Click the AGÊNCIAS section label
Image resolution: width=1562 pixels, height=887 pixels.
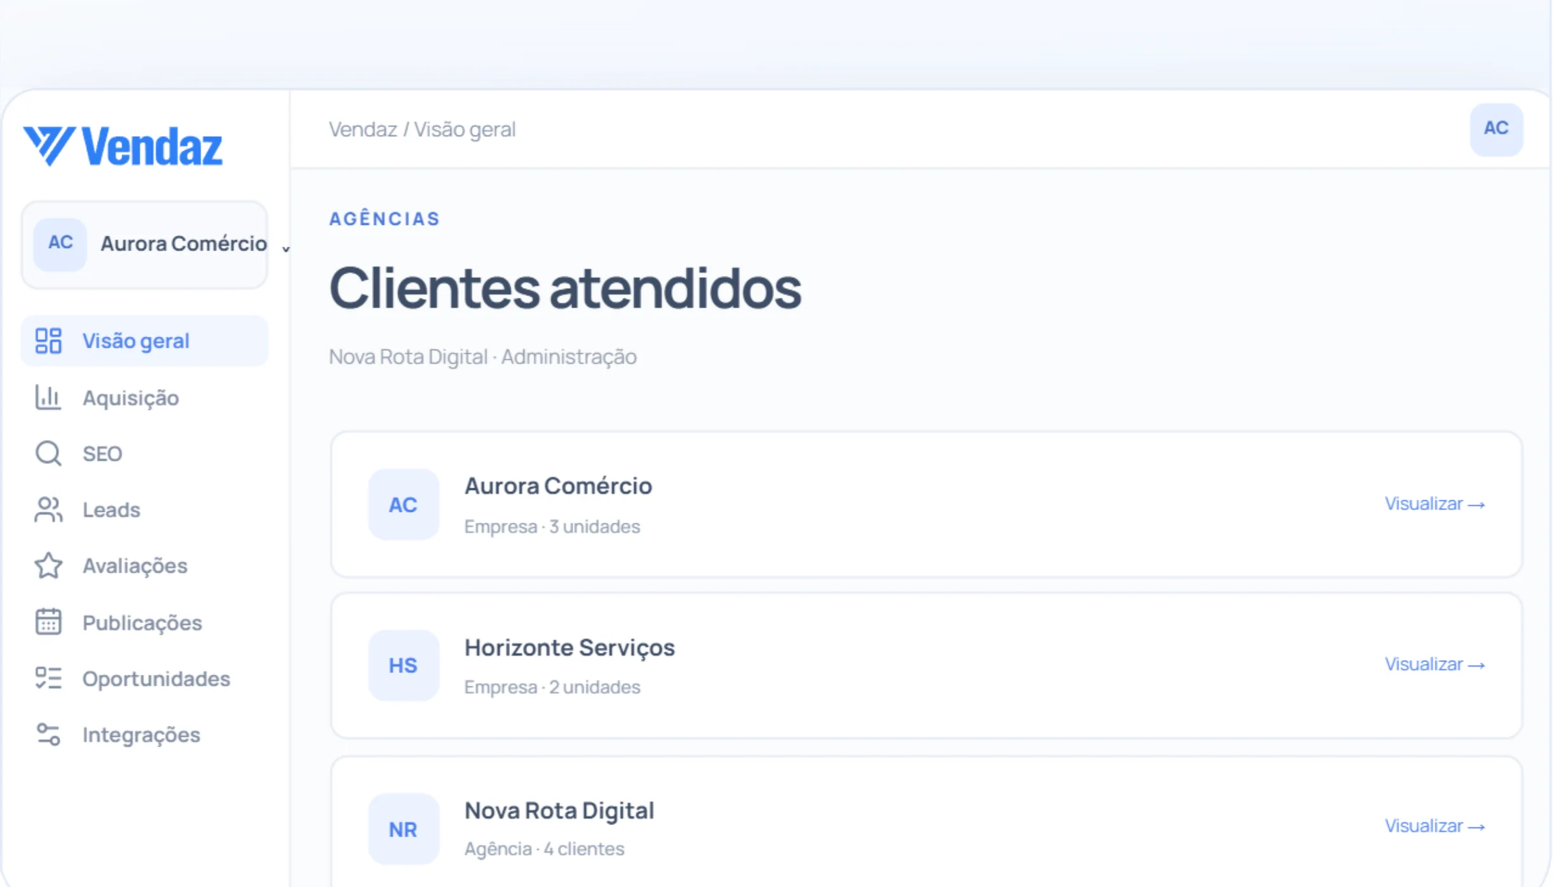[x=385, y=219]
